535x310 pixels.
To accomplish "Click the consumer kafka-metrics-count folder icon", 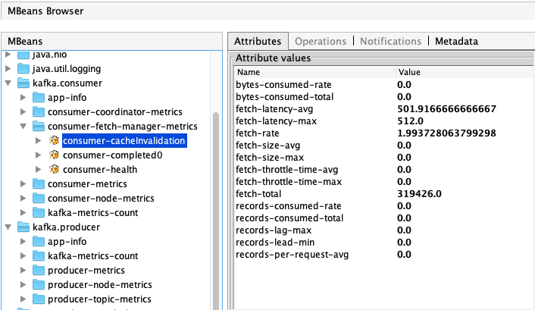I will pos(39,212).
